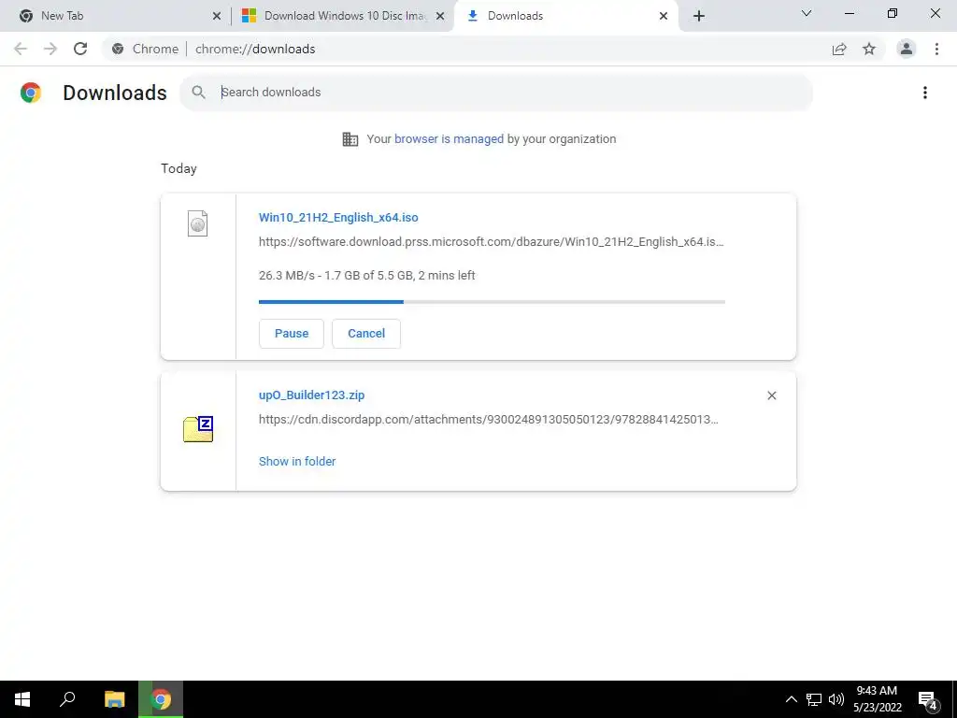
Task: Open the cdn.discordapp.com source URL
Action: point(488,420)
